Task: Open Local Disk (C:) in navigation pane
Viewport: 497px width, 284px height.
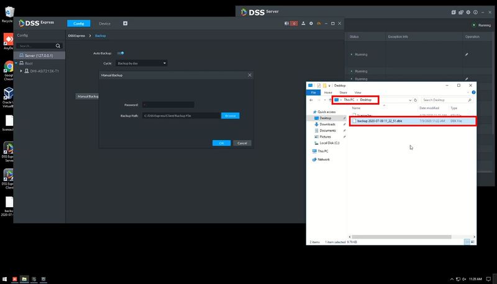Action: [x=329, y=143]
